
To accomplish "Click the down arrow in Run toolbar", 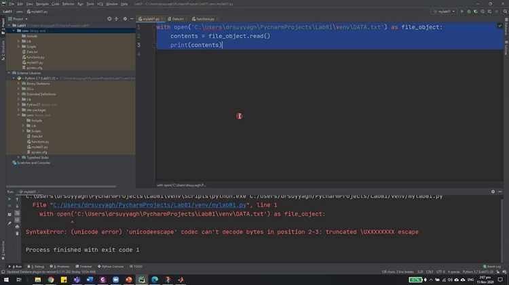I will pos(17,206).
